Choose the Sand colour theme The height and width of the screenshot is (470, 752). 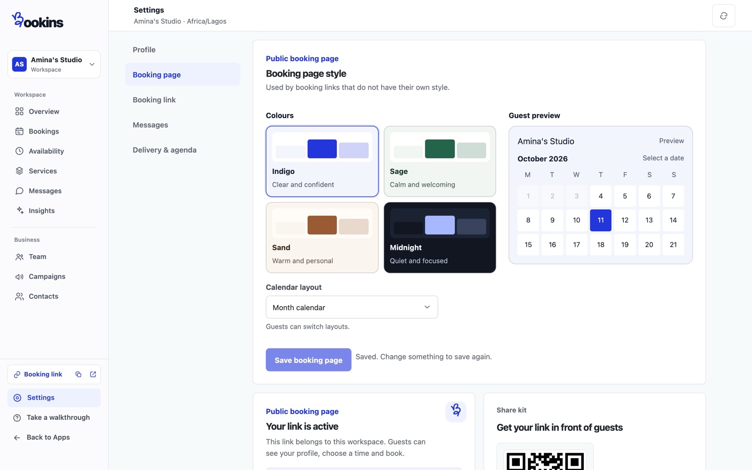(322, 237)
